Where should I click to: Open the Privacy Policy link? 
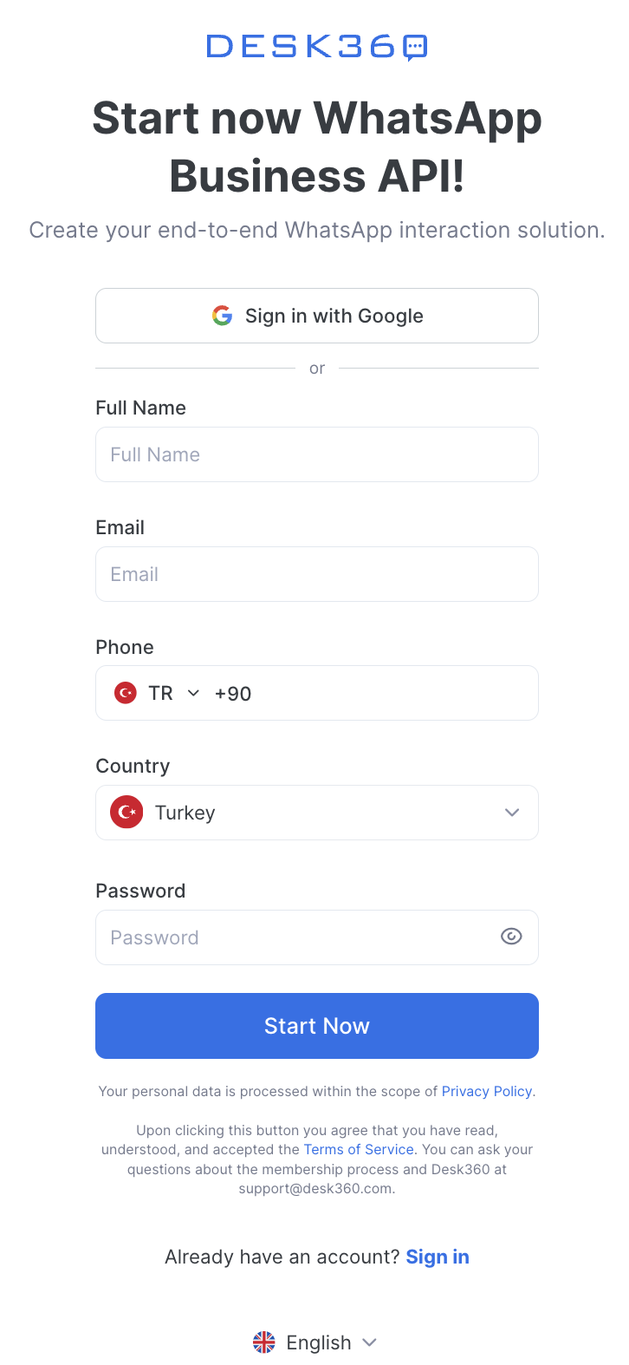487,1091
